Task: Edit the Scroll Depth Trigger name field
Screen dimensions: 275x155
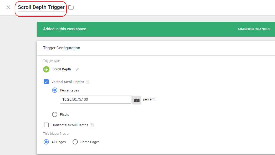Action: tap(41, 7)
